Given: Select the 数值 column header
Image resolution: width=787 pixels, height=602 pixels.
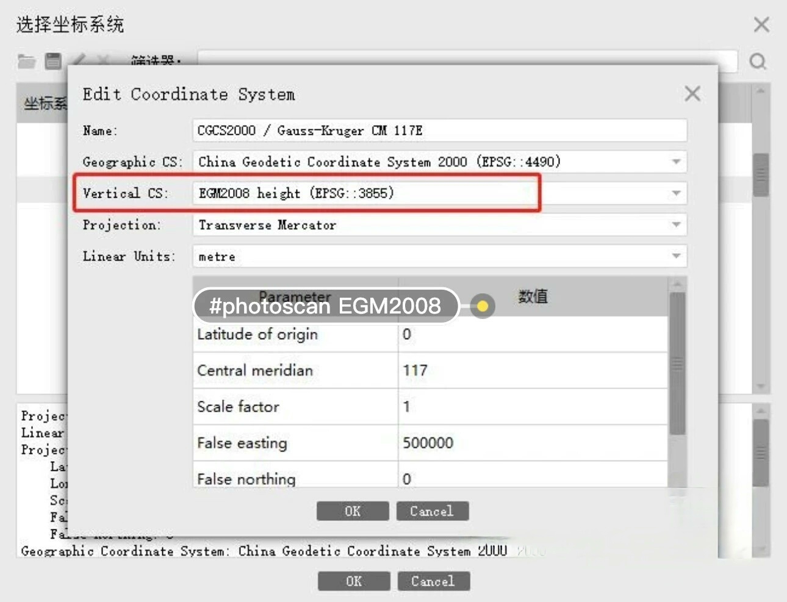Looking at the screenshot, I should 533,296.
